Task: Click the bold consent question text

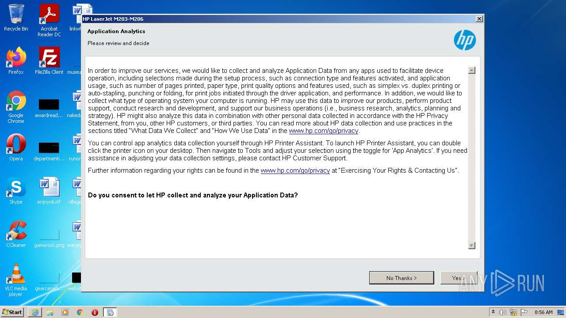Action: pos(193,195)
